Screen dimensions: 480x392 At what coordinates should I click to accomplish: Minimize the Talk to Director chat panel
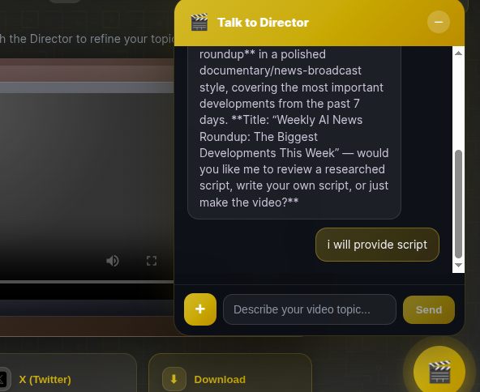pyautogui.click(x=439, y=22)
